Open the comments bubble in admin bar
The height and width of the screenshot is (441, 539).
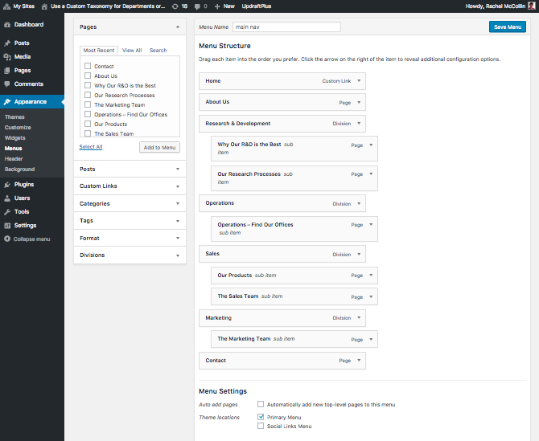(x=197, y=6)
